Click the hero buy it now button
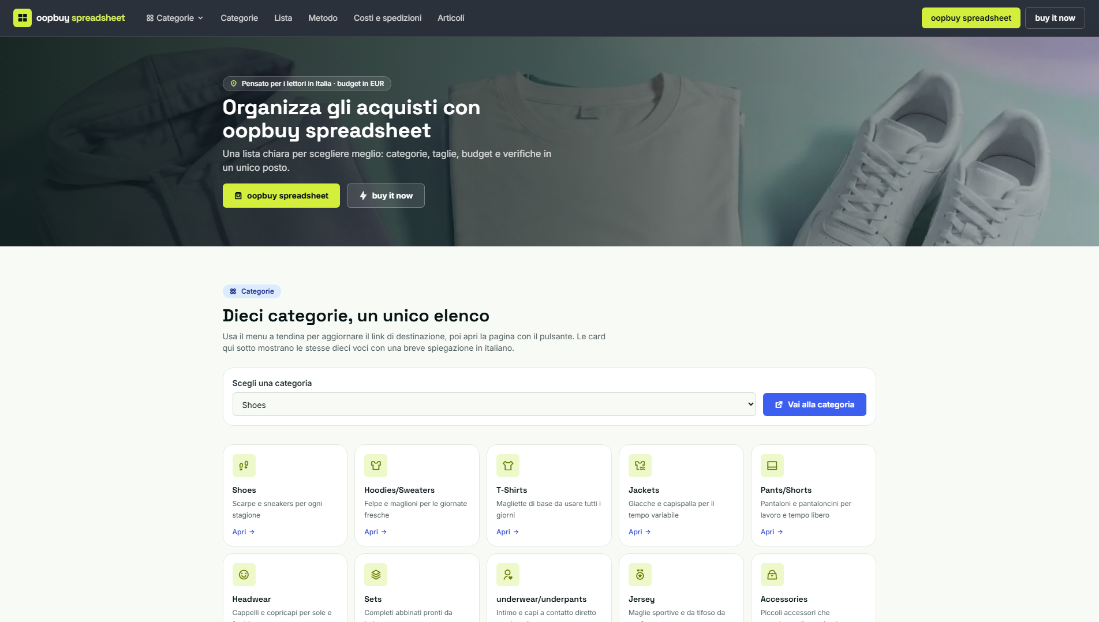Image resolution: width=1099 pixels, height=622 pixels. click(386, 196)
